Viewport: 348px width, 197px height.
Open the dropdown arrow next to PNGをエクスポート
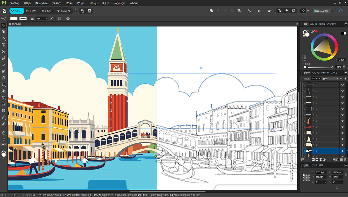coord(332,11)
